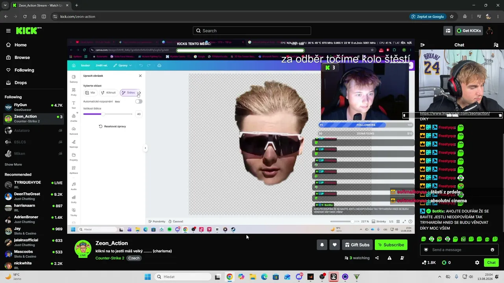This screenshot has height=283, width=504.
Task: Follow the channel using the heart icon
Action: point(335,245)
